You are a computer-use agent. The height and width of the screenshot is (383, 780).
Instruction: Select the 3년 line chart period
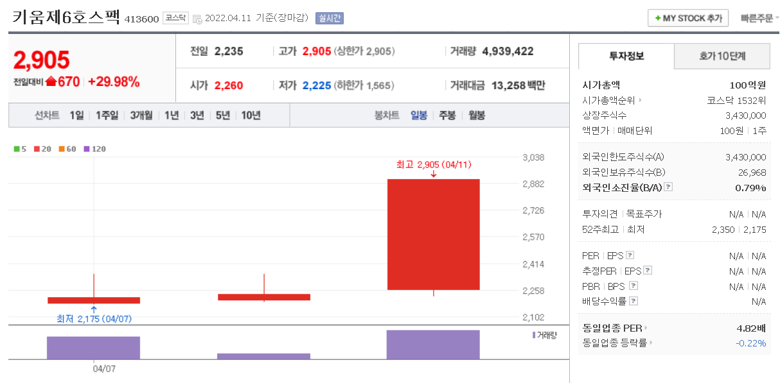[197, 115]
